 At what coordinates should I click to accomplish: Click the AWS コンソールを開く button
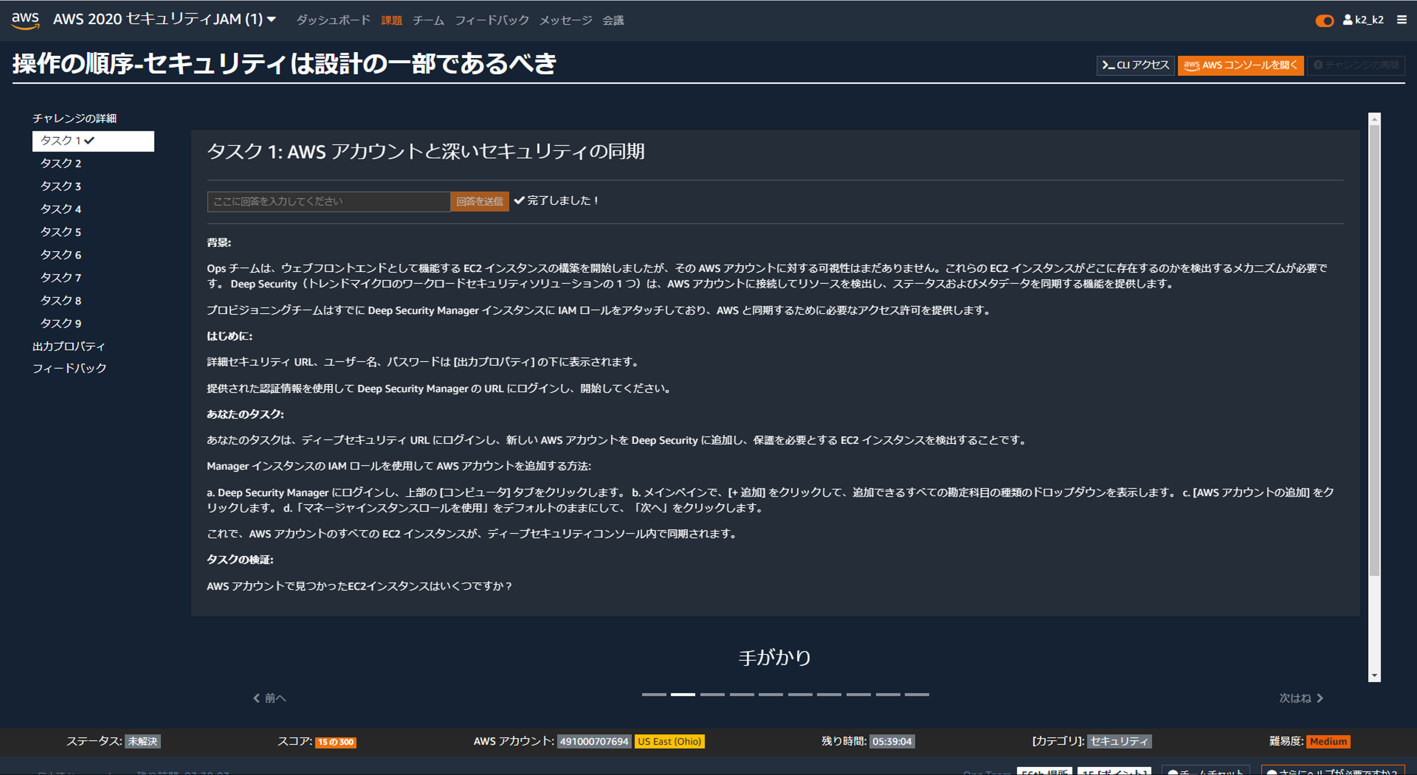tap(1240, 65)
